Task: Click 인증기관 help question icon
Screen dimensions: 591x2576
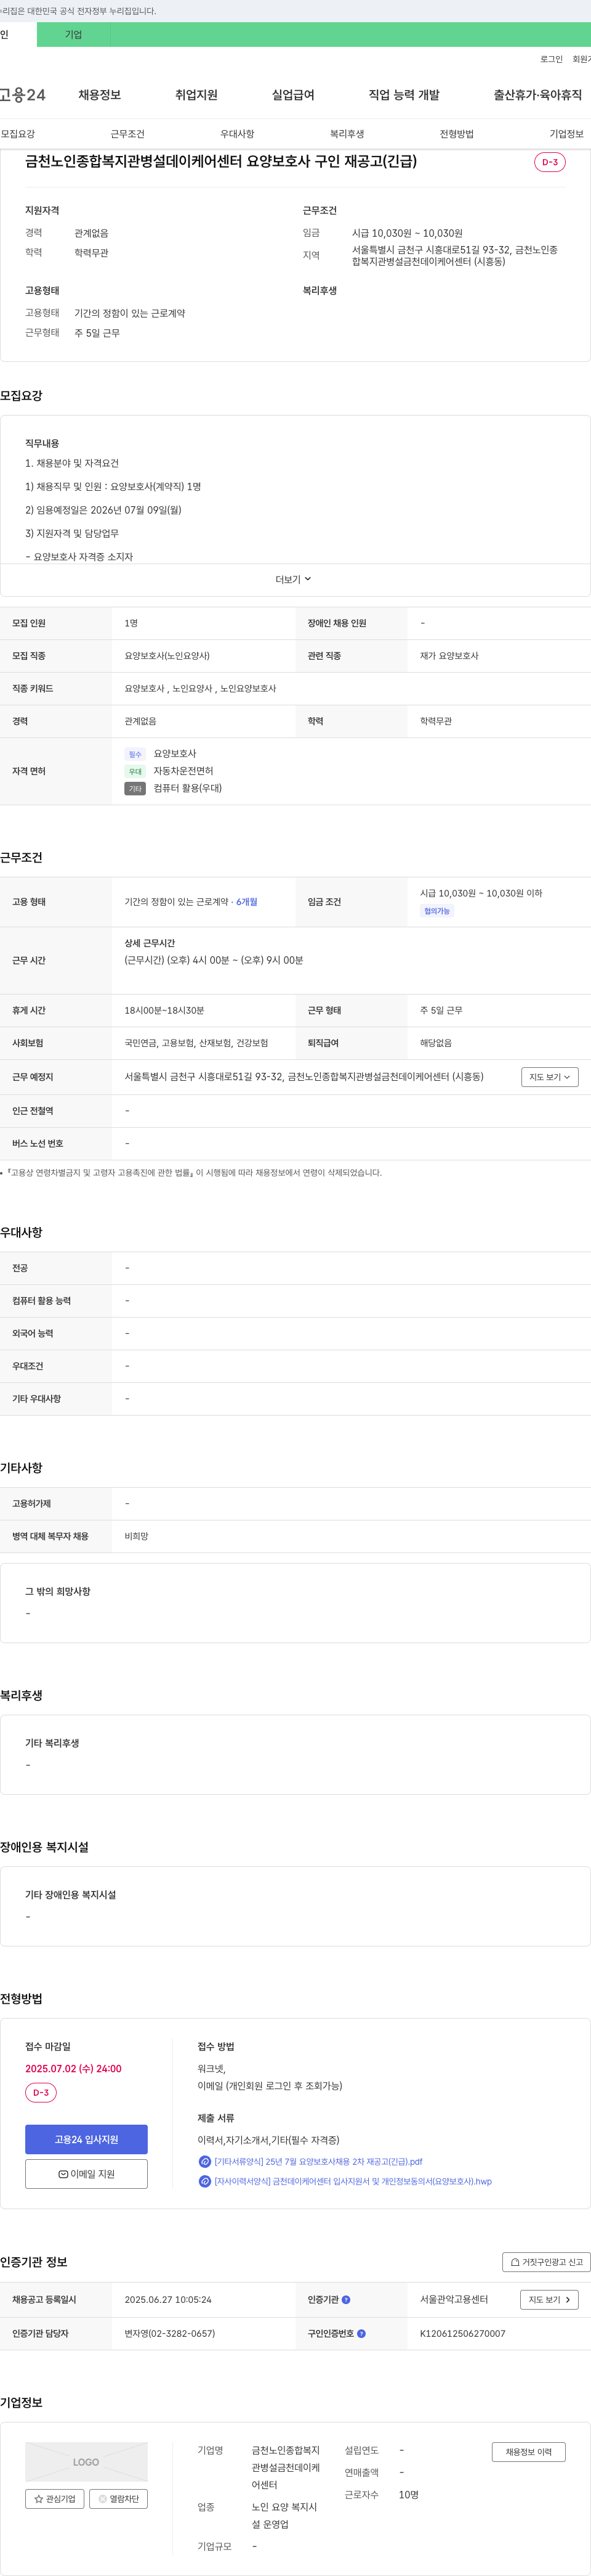Action: tap(347, 2299)
